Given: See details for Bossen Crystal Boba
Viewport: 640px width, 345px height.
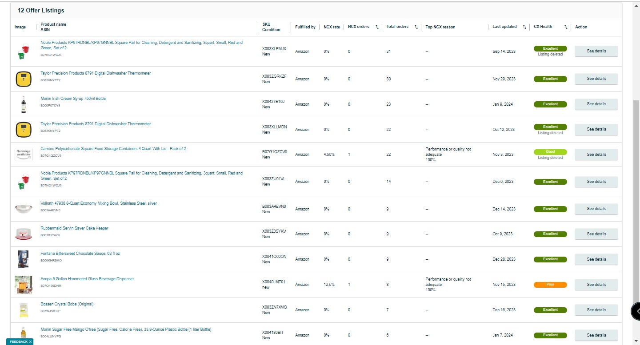Looking at the screenshot, I should coord(596,310).
